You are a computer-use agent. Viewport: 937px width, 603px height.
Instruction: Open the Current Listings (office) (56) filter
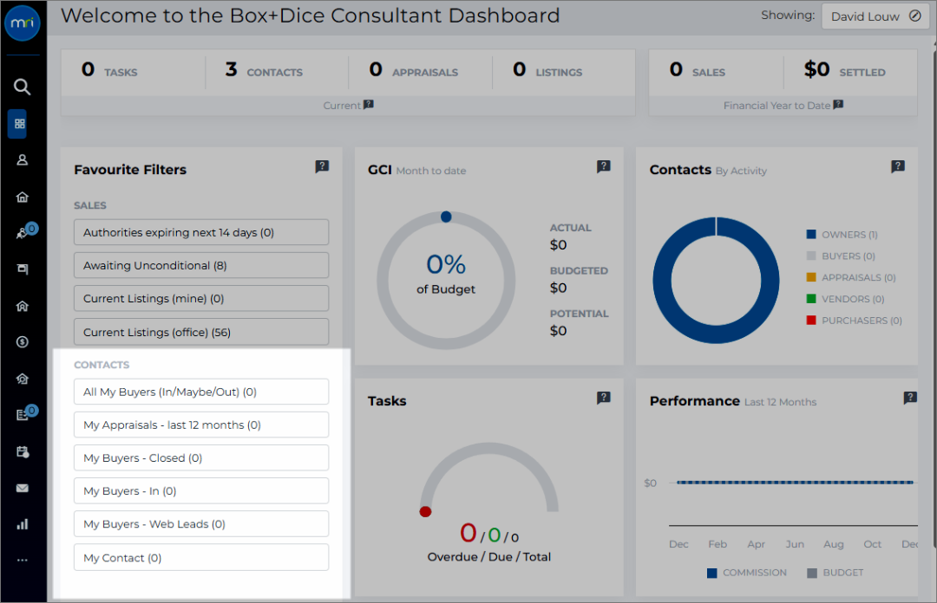point(201,332)
